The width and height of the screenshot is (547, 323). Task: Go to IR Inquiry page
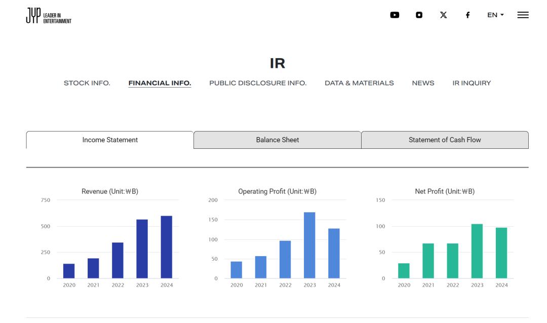[x=472, y=83]
